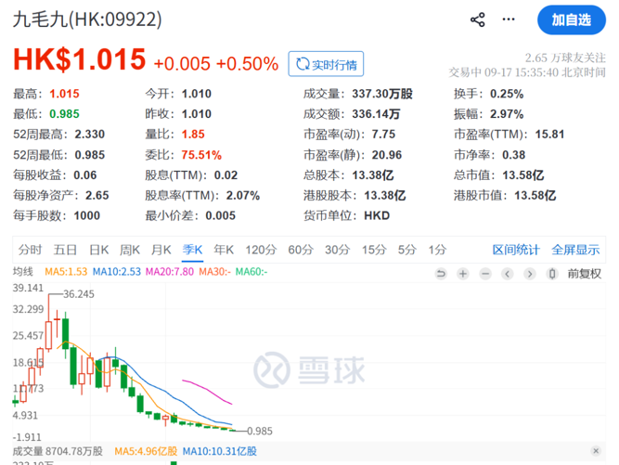Select the 年K chart tab

click(x=224, y=250)
